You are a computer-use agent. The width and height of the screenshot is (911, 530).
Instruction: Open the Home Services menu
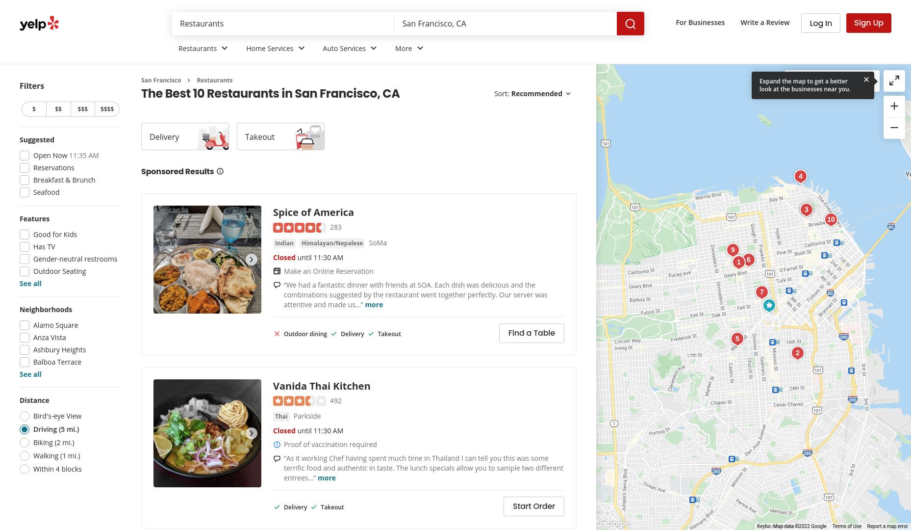275,48
